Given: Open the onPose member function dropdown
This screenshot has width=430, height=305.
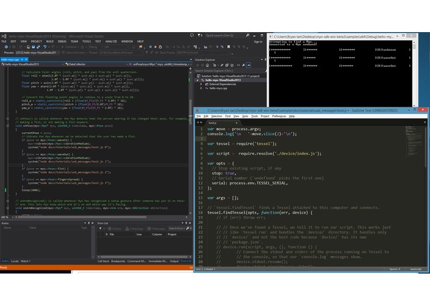Looking at the screenshot, I should coord(191,64).
